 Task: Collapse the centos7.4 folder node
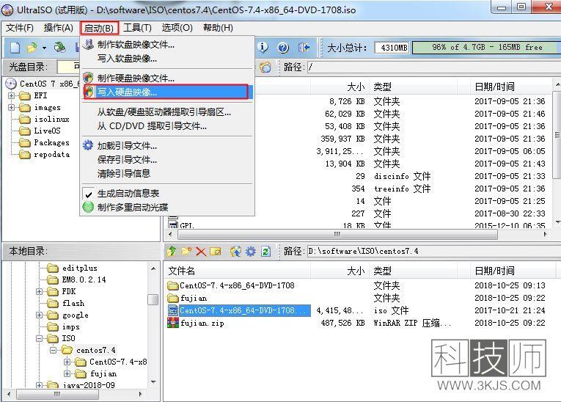[54, 350]
